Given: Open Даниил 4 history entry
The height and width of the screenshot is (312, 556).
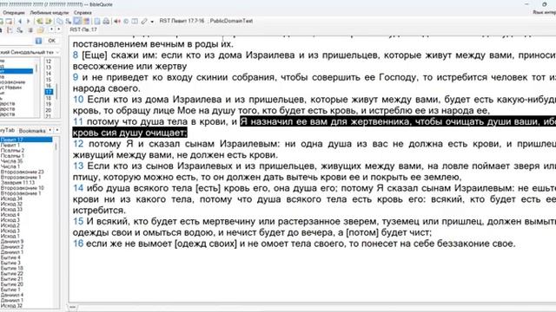Looking at the screenshot, I should point(12,295).
